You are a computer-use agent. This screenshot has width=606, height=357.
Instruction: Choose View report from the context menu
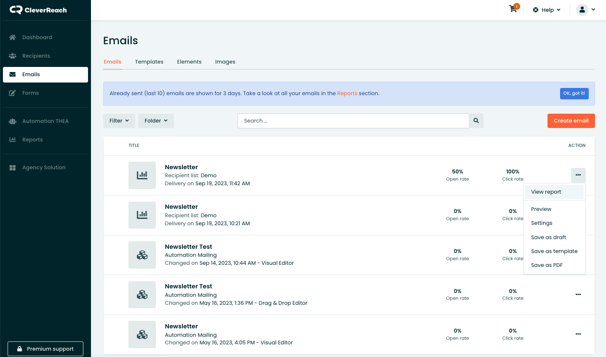(554, 192)
